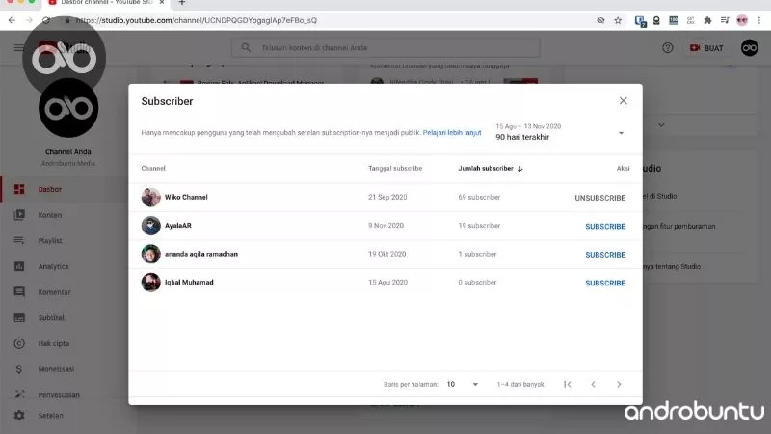Open browser extensions puzzle icon
This screenshot has width=771, height=434.
(x=707, y=20)
